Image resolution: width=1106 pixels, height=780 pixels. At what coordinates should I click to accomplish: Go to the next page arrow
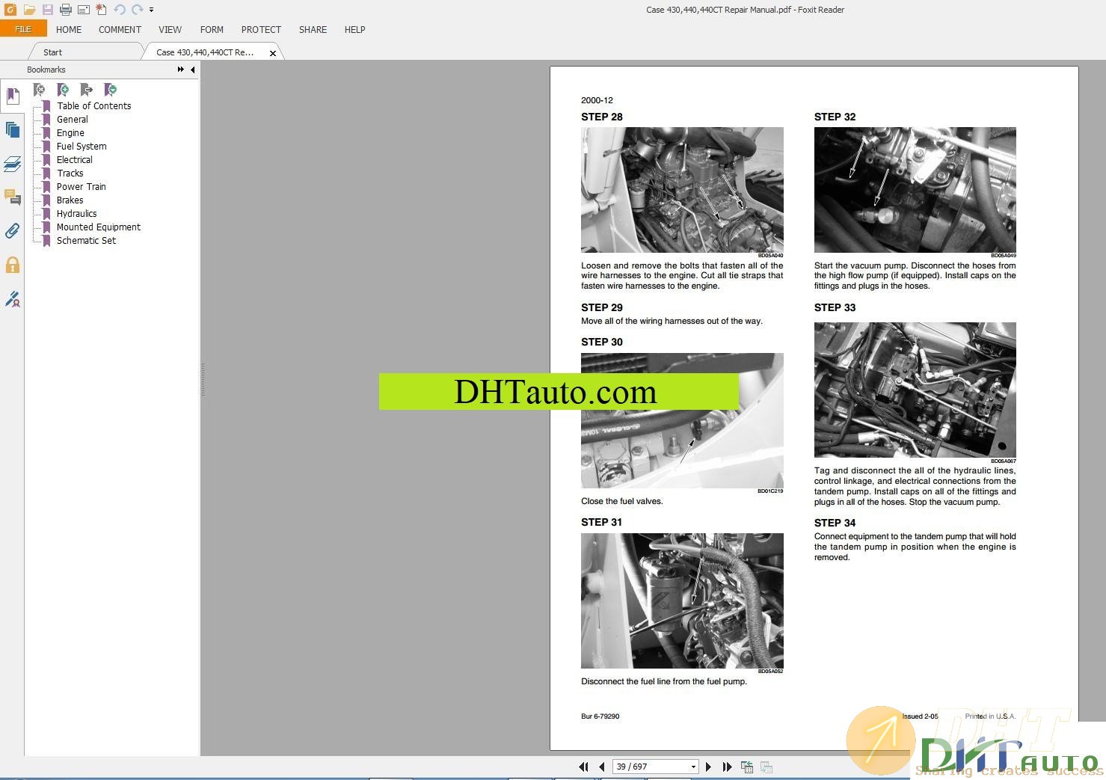[x=708, y=767]
